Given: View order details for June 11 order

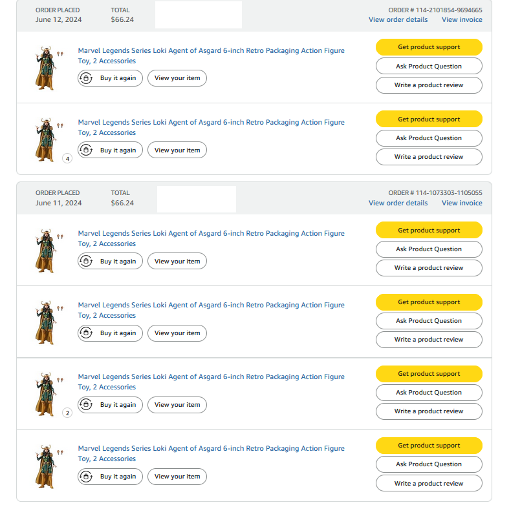Looking at the screenshot, I should tap(398, 203).
